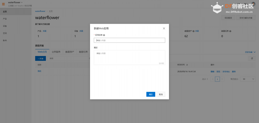The image size is (259, 123).
Task: Click 关联 link next to 数据资产
Action: pos(197,31)
